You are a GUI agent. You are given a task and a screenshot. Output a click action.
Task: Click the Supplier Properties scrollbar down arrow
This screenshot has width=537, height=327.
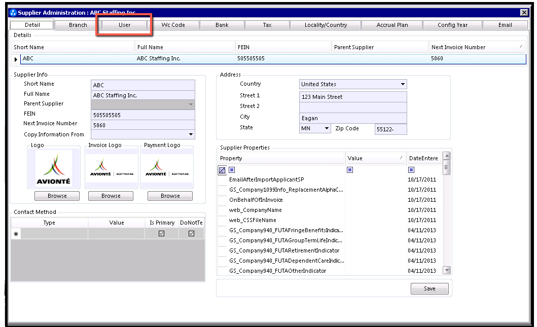pos(447,270)
